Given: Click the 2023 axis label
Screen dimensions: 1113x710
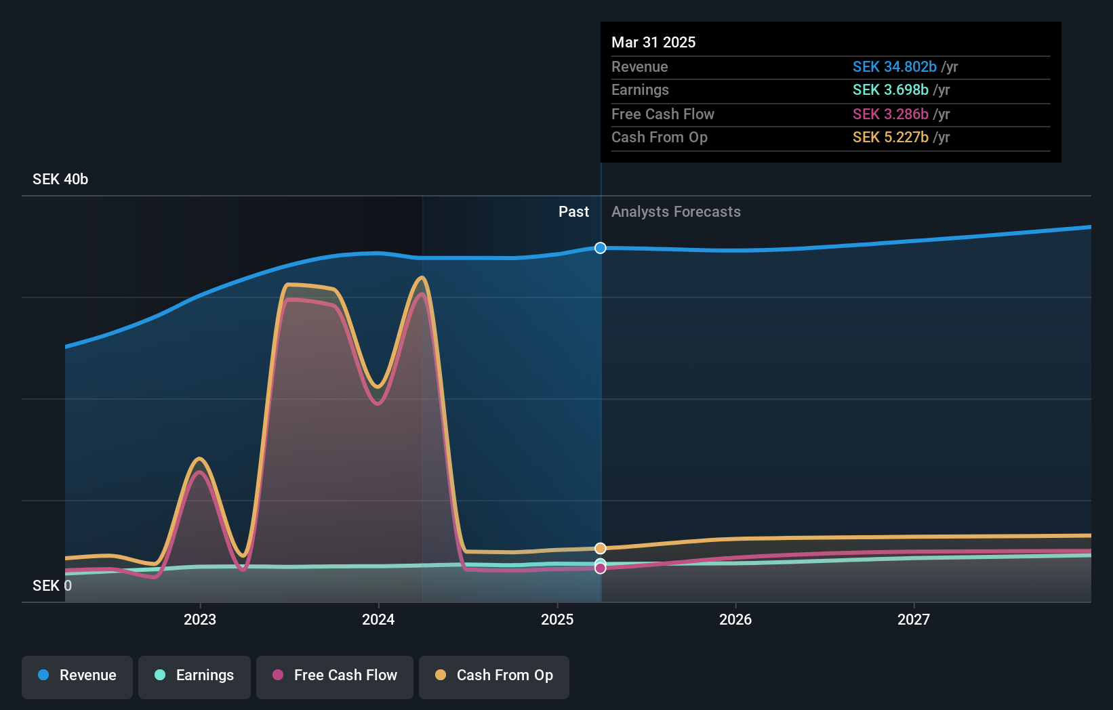Looking at the screenshot, I should coord(199,619).
